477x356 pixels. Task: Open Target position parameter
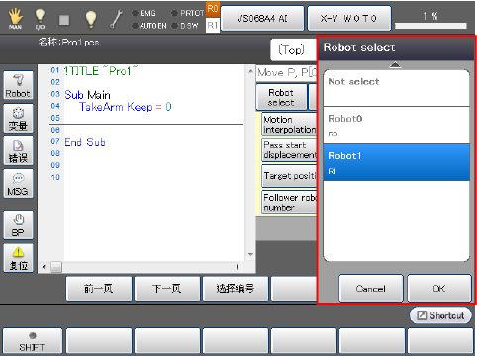(289, 176)
